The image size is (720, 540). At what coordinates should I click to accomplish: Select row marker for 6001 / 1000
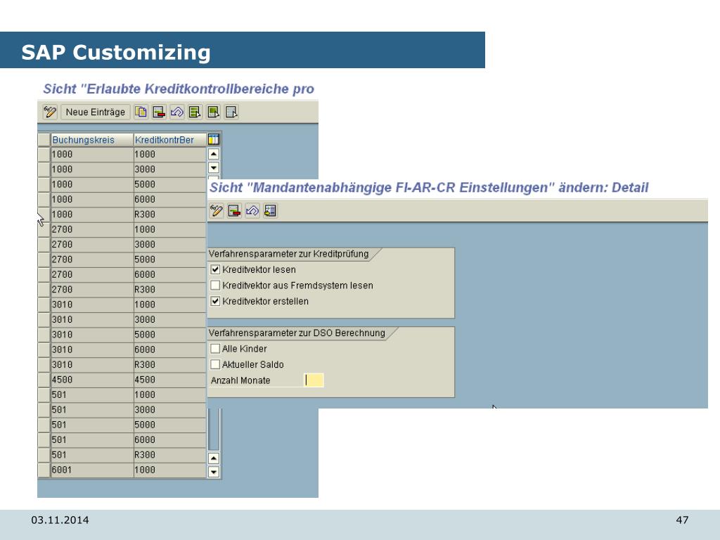[x=44, y=470]
